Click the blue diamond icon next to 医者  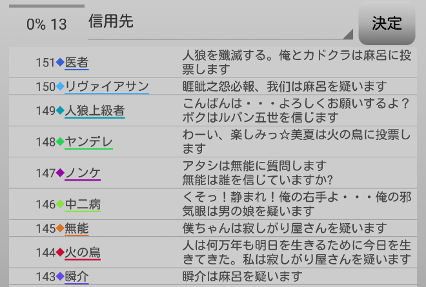coord(60,63)
